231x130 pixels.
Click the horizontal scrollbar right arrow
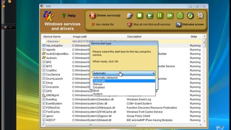(x=201, y=125)
